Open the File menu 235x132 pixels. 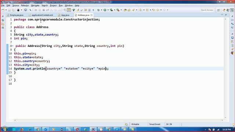3,5
